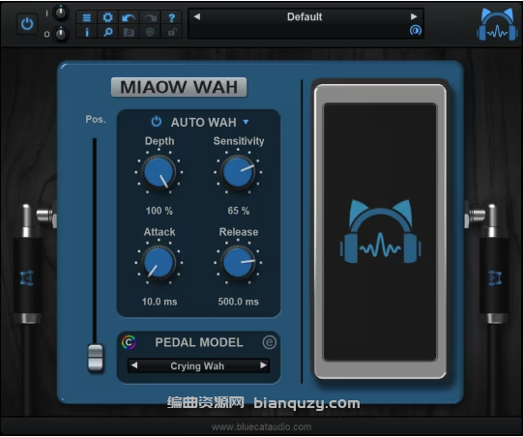
Task: Click the 'e' edit icon in Pedal Model
Action: pyautogui.click(x=269, y=342)
